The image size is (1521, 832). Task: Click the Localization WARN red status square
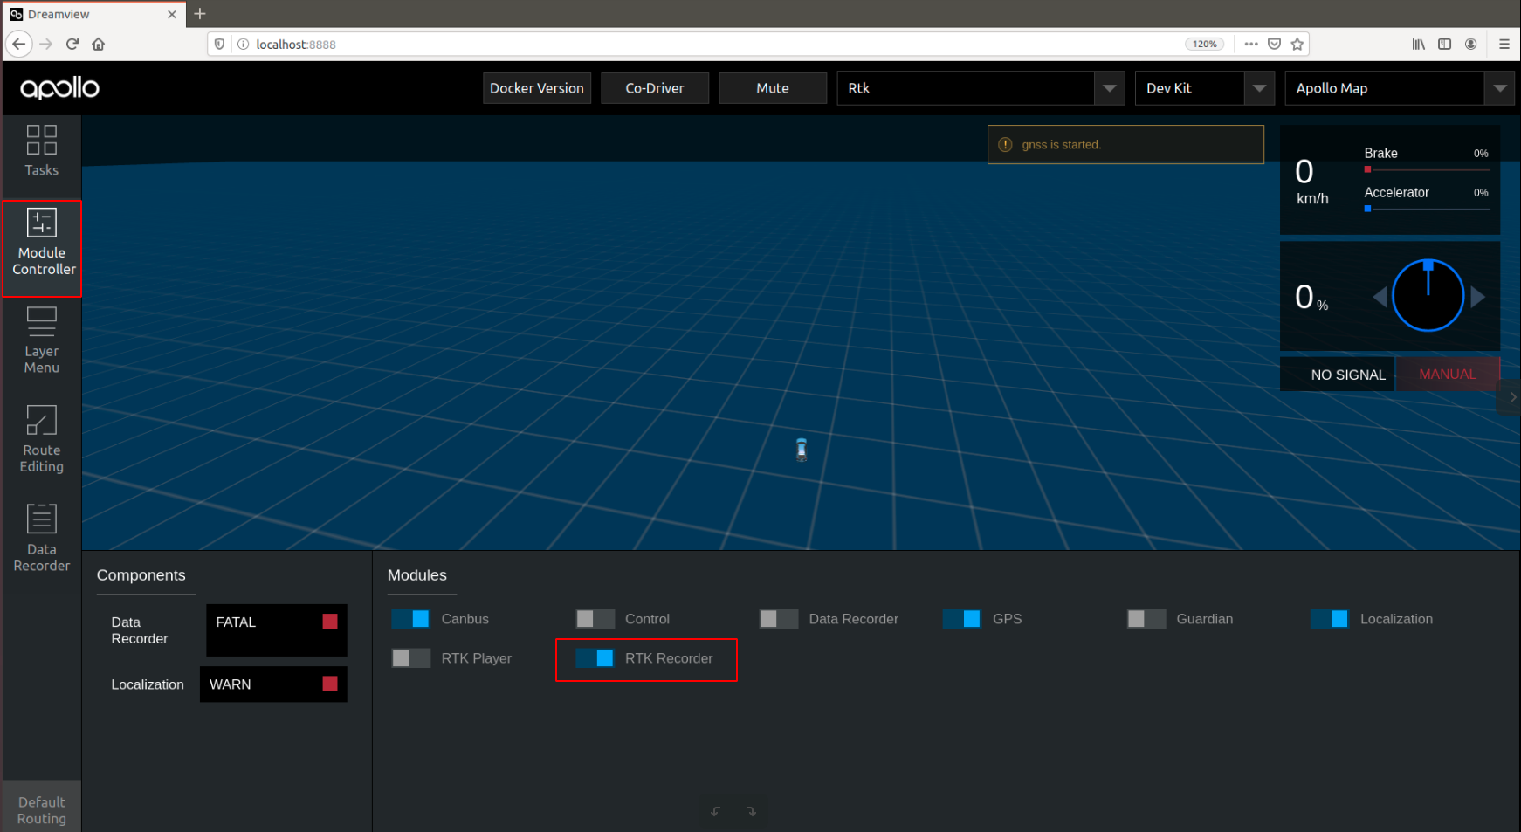click(330, 684)
